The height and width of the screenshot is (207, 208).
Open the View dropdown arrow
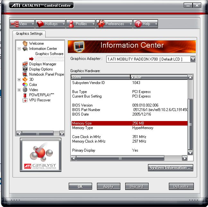click(33, 24)
